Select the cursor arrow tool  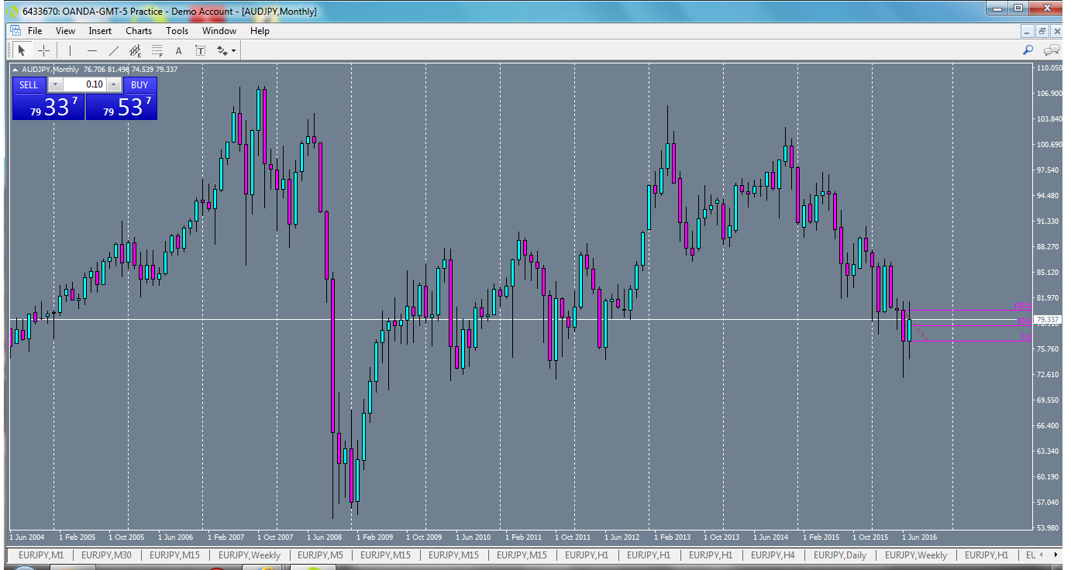click(x=22, y=50)
